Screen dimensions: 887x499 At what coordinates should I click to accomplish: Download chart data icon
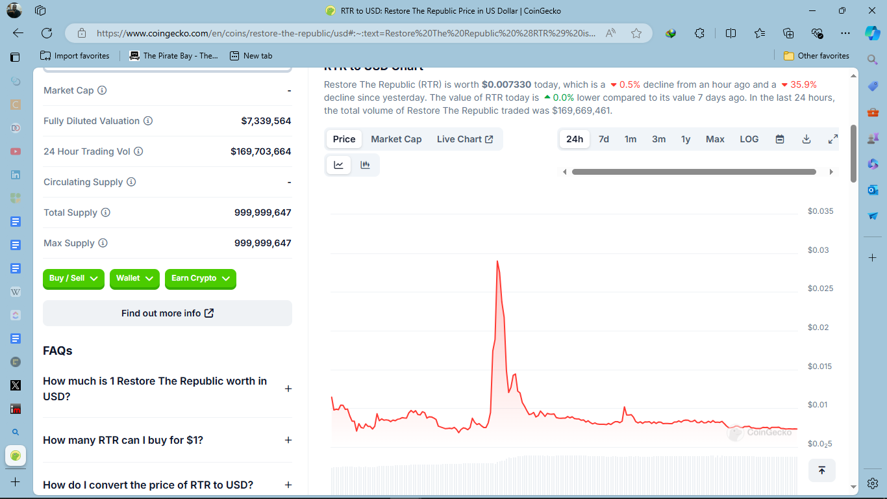(x=806, y=139)
